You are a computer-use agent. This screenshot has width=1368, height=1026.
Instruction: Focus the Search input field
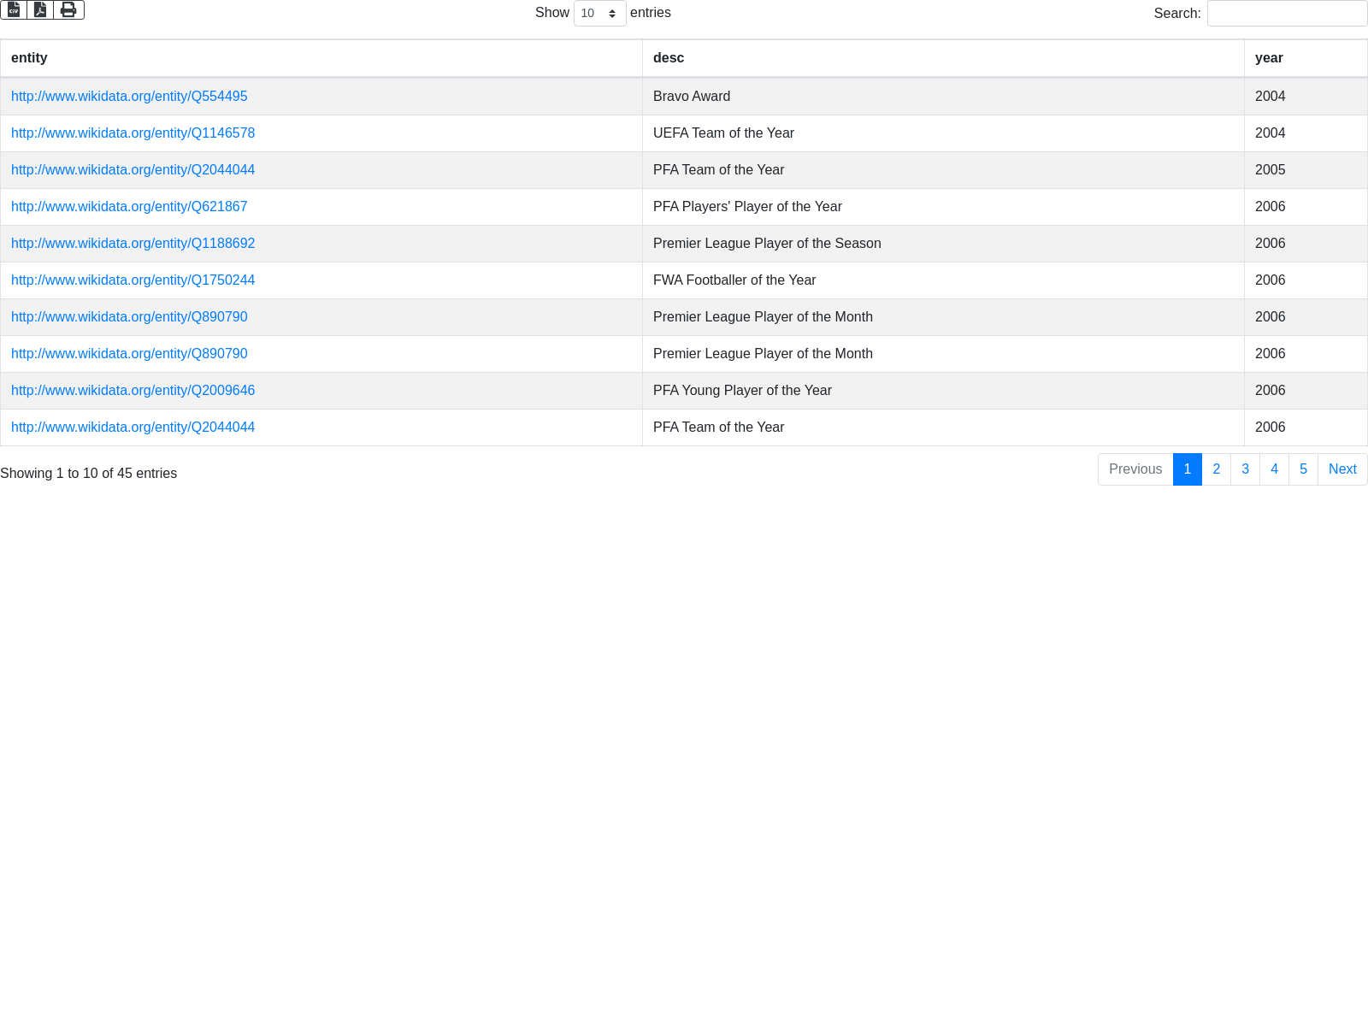(x=1287, y=13)
